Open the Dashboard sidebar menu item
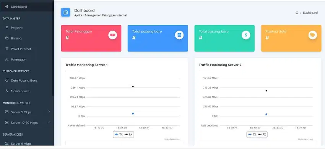The image size is (325, 149). point(27,6)
